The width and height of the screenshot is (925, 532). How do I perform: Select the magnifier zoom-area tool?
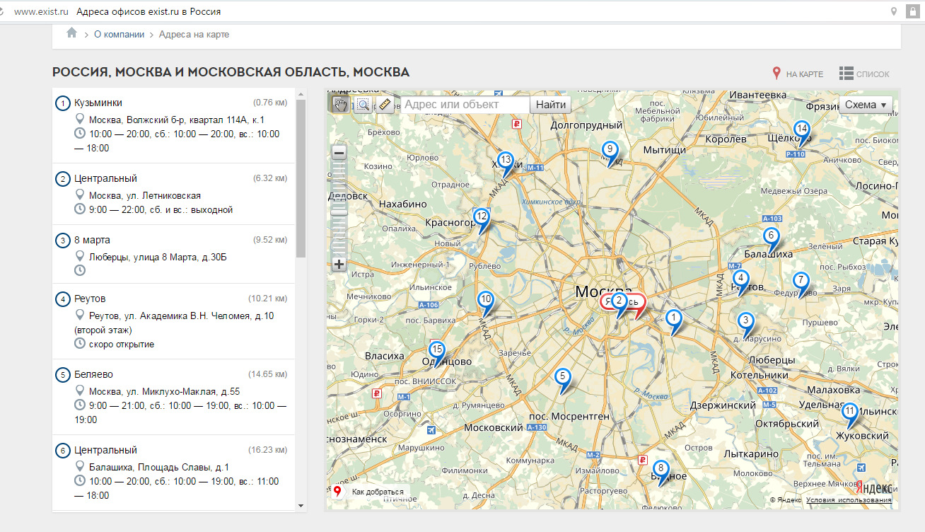(x=363, y=105)
